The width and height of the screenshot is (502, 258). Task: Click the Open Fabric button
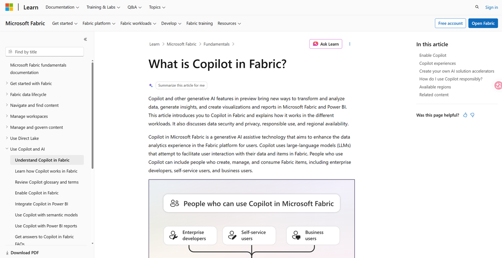click(483, 23)
